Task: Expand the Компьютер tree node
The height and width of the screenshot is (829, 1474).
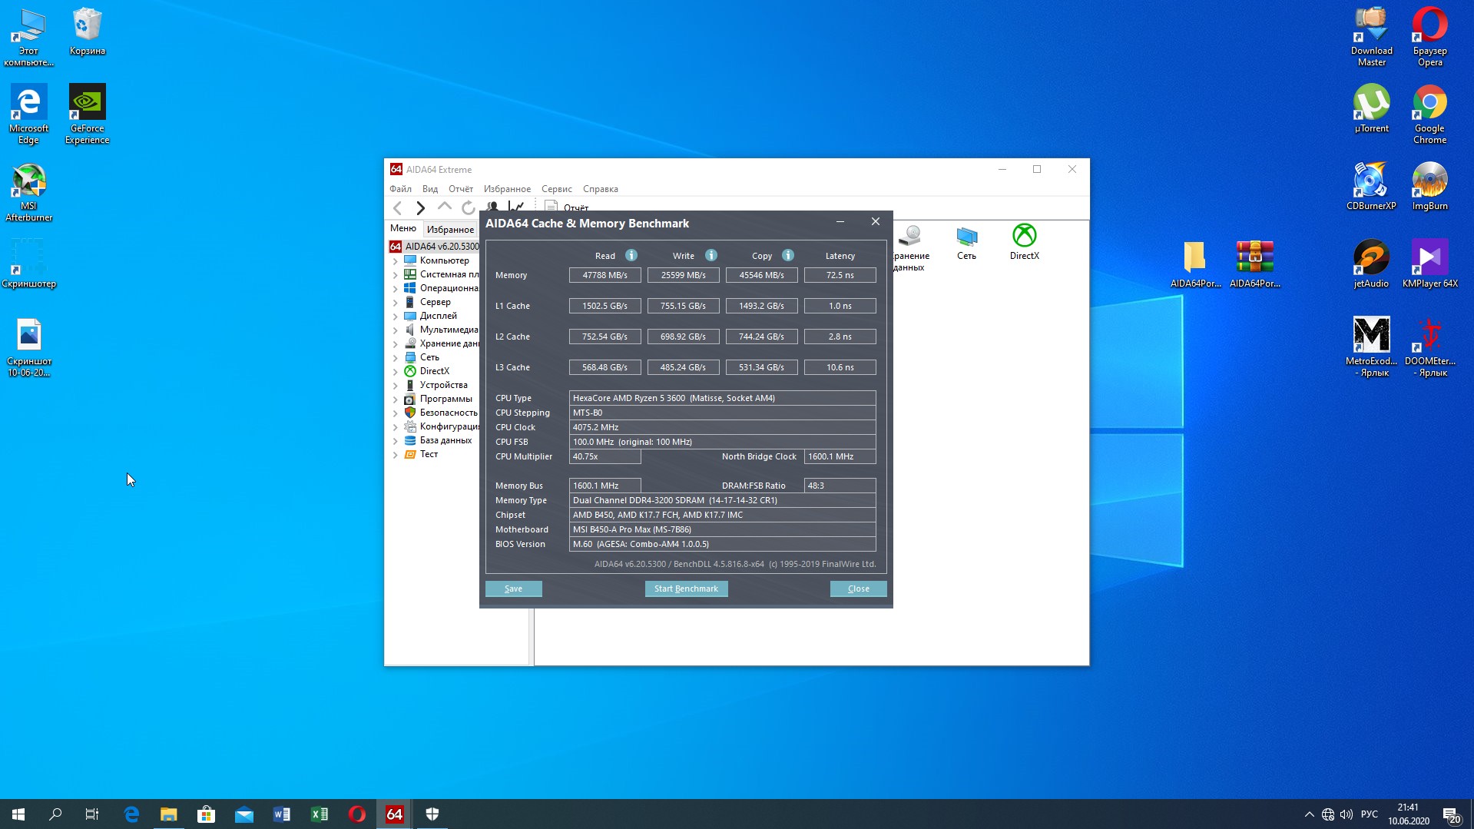Action: click(396, 261)
